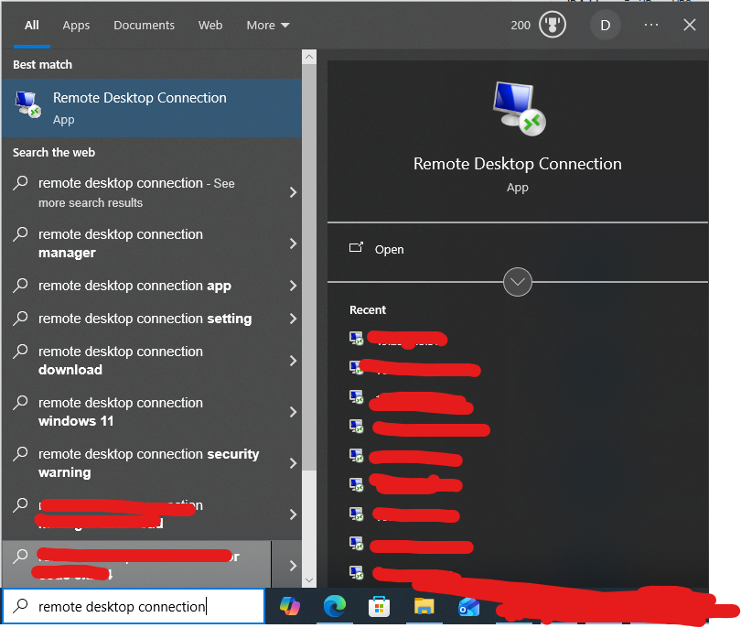
Task: Click the 200 rewards points number
Action: 521,25
